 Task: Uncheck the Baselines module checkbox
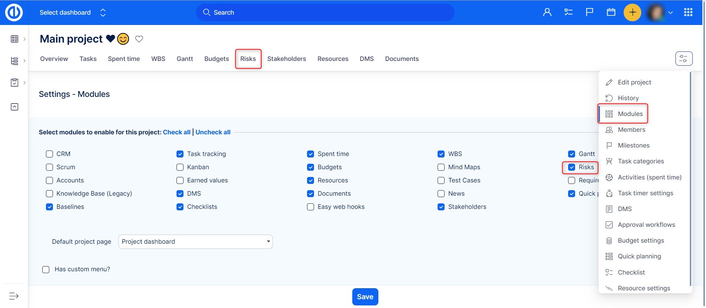[x=50, y=207]
